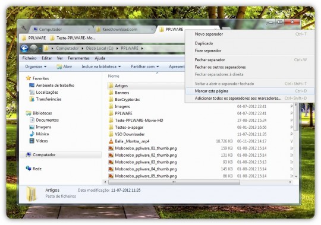Open Ambiente de trabalho in sidebar
Image resolution: width=321 pixels, height=225 pixels.
pos(52,85)
